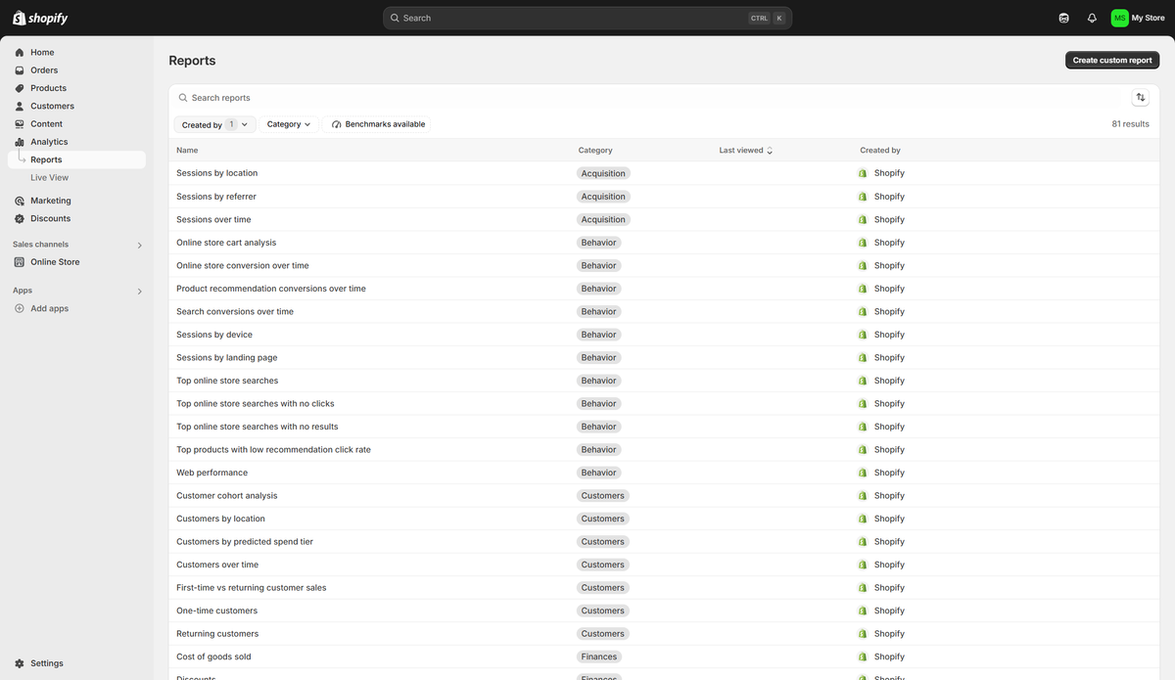Click the Name column header
Screen dimensions: 1175x680
point(187,151)
